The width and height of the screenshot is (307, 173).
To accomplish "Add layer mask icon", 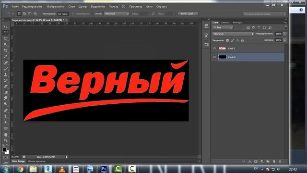I will (x=256, y=161).
